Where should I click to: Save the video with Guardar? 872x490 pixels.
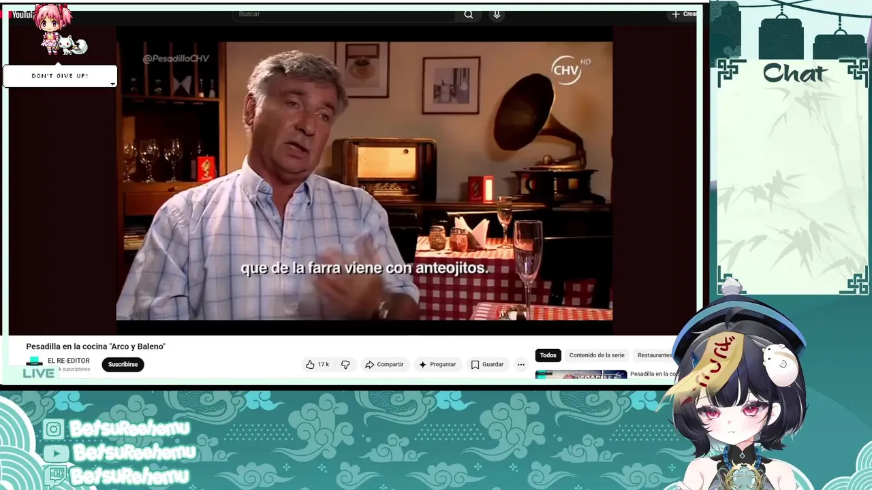487,365
